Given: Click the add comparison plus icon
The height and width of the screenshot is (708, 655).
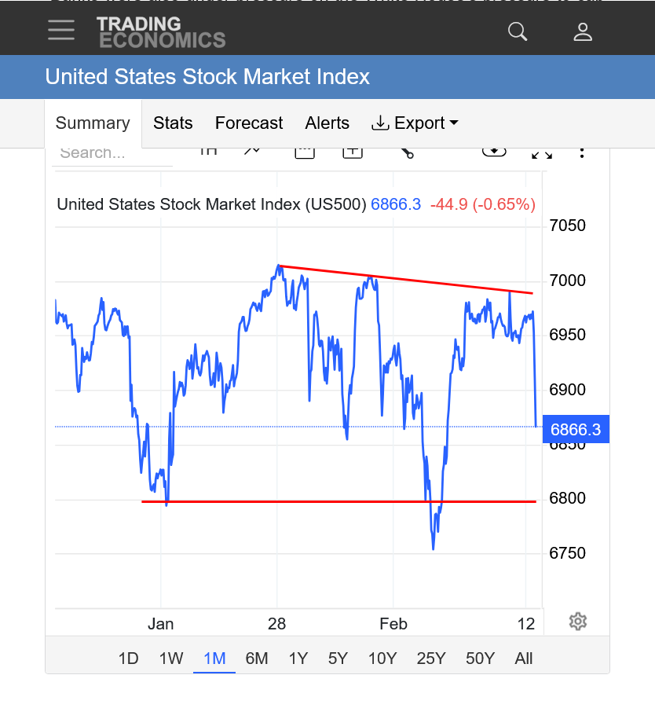Looking at the screenshot, I should click(x=353, y=152).
